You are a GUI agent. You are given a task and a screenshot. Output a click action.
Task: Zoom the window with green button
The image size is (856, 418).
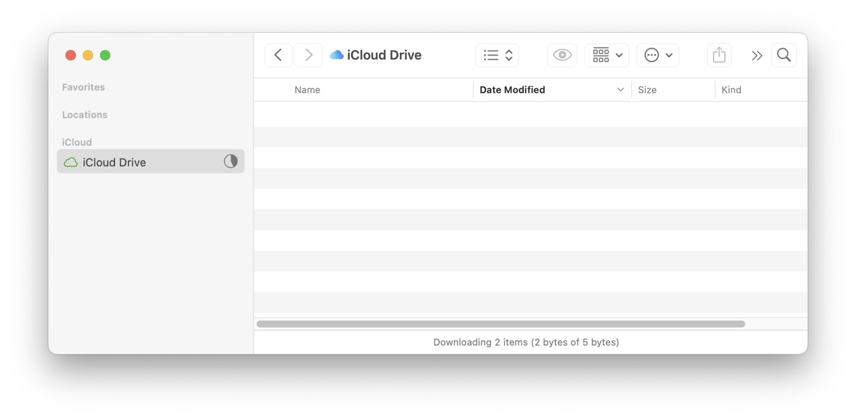(105, 55)
